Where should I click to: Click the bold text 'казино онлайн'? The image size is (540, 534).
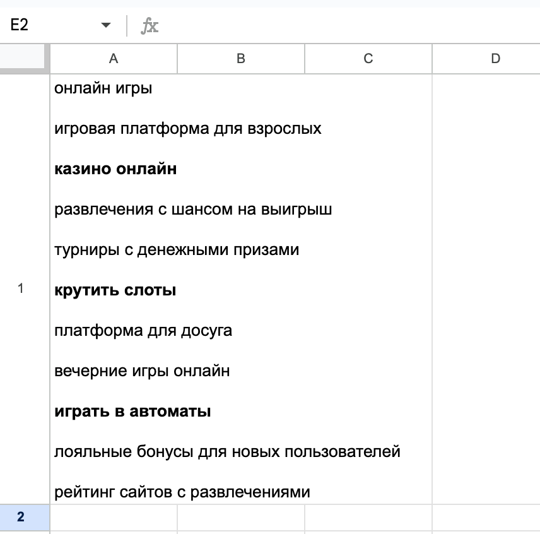[115, 169]
